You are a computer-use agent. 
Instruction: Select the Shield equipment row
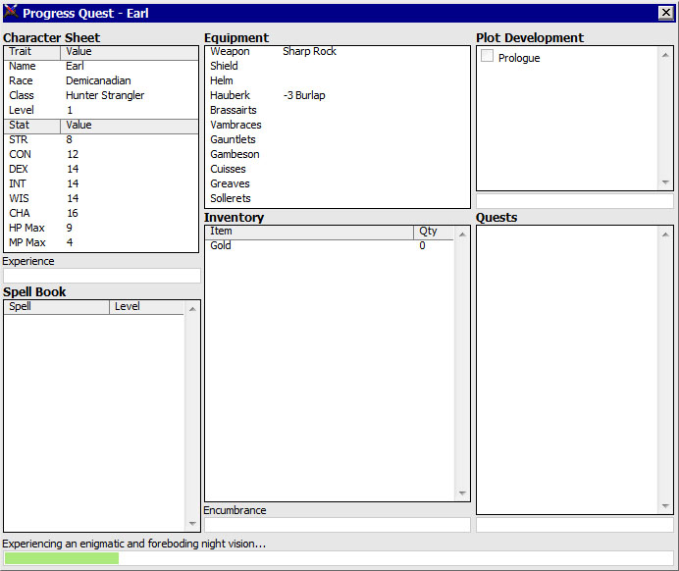click(338, 67)
